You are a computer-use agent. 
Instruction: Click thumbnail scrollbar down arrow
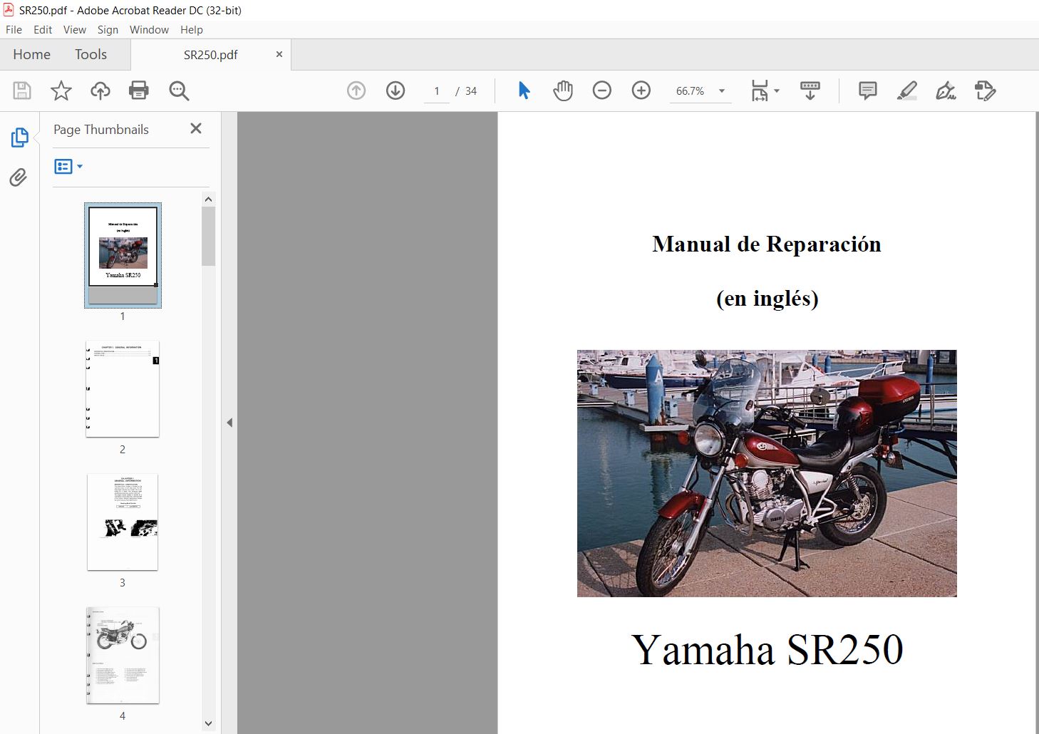tap(208, 723)
